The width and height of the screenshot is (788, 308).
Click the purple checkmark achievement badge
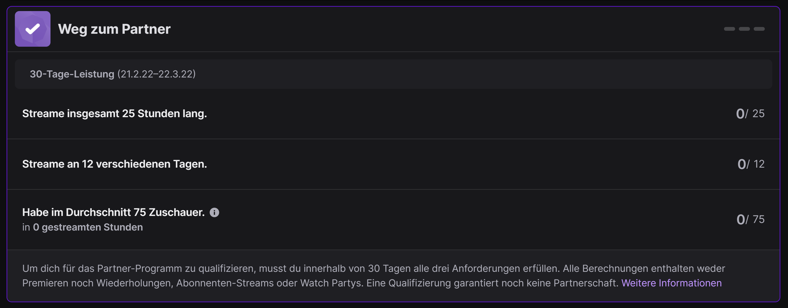tap(32, 29)
